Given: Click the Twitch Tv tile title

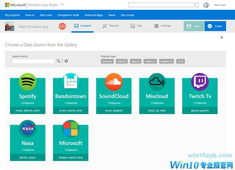Looking at the screenshot, I should pos(200,96).
